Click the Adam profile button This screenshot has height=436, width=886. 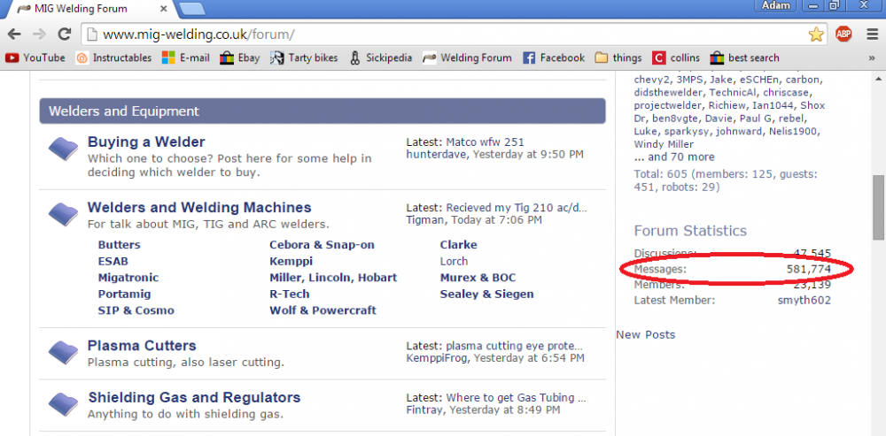776,5
